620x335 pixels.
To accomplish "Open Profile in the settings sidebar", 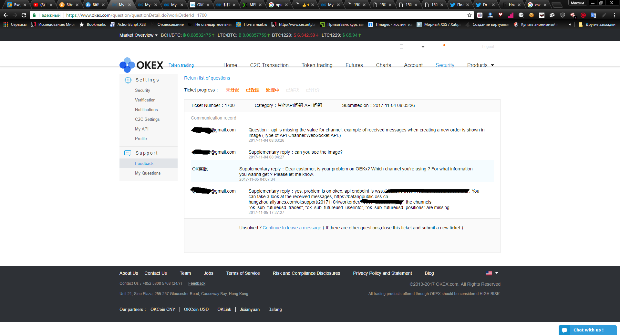I will tap(141, 139).
